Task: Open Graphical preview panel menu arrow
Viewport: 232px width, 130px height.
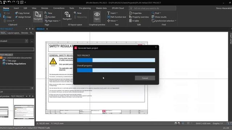Action: pos(26,96)
